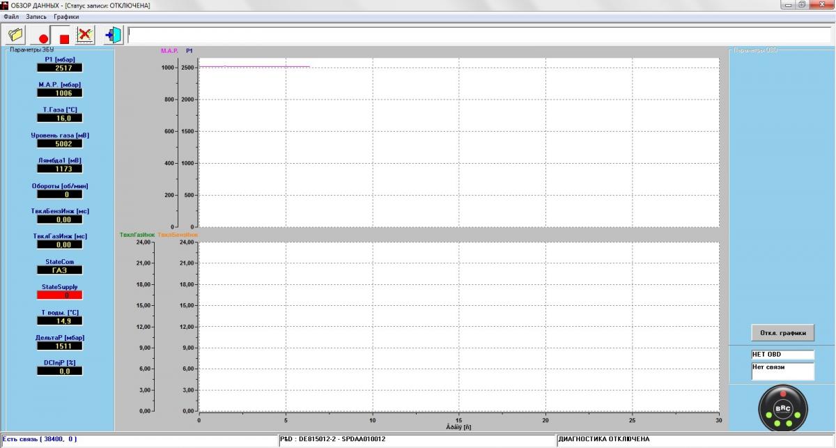
Task: Click the green ТвклГазИнж graph legend label
Action: (x=137, y=235)
